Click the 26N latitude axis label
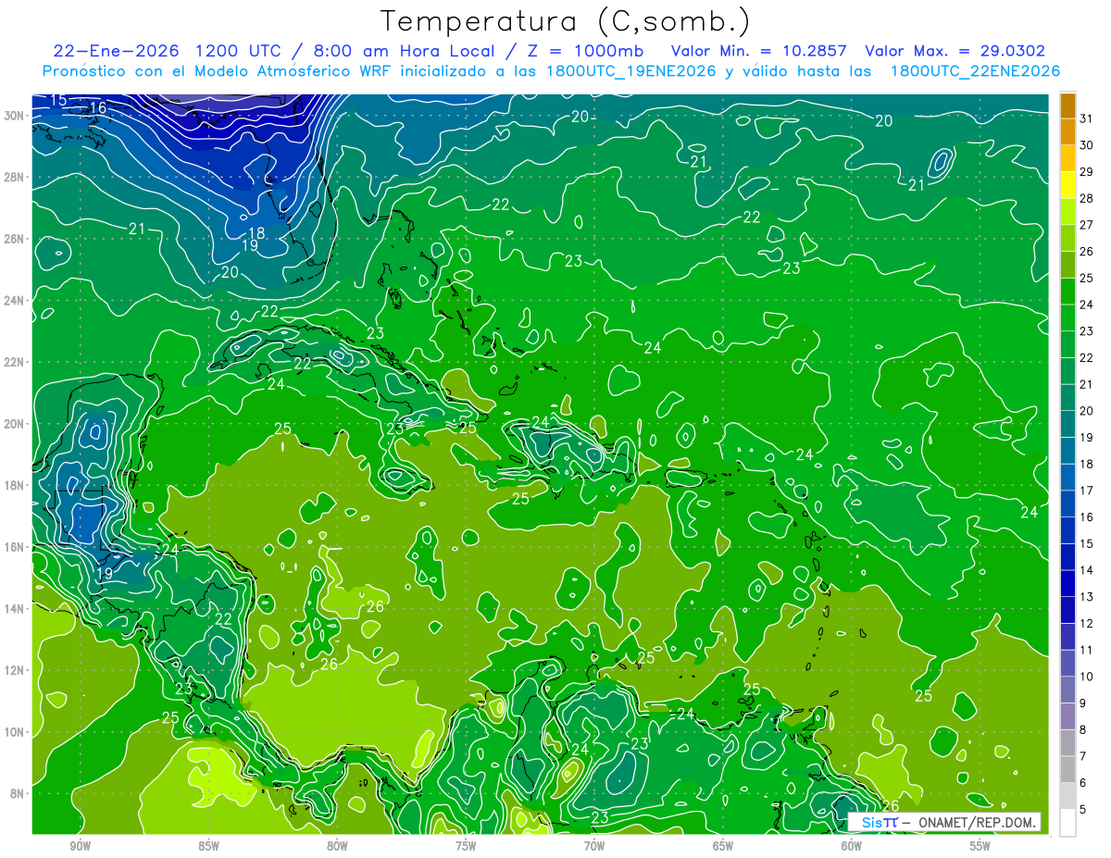Screen dimensions: 1111x858 click(x=16, y=239)
